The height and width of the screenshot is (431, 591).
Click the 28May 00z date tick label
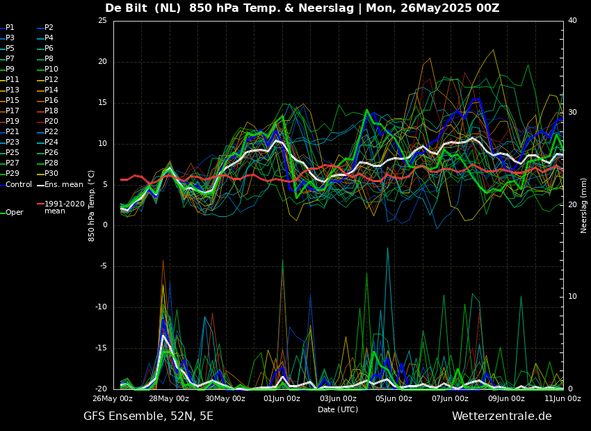tap(170, 398)
